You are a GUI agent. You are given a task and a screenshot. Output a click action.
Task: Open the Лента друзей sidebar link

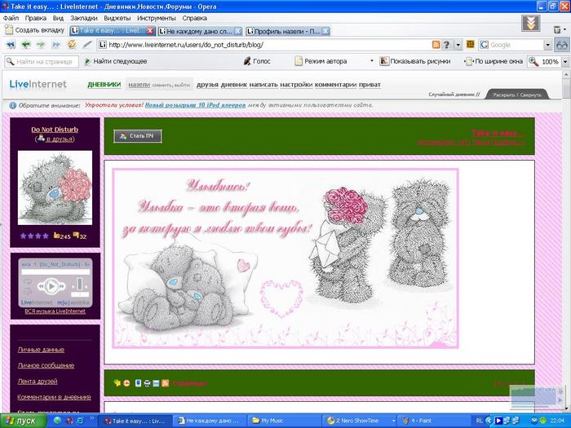(38, 381)
